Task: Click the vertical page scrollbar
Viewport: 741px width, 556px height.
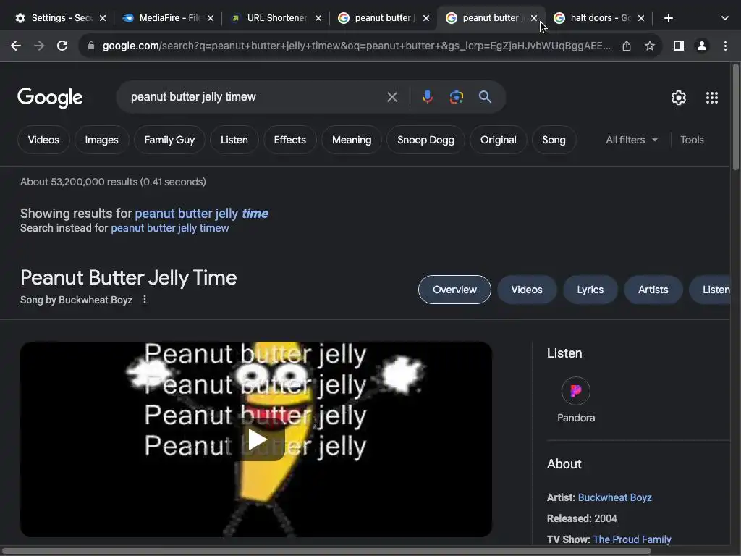Action: [736, 117]
